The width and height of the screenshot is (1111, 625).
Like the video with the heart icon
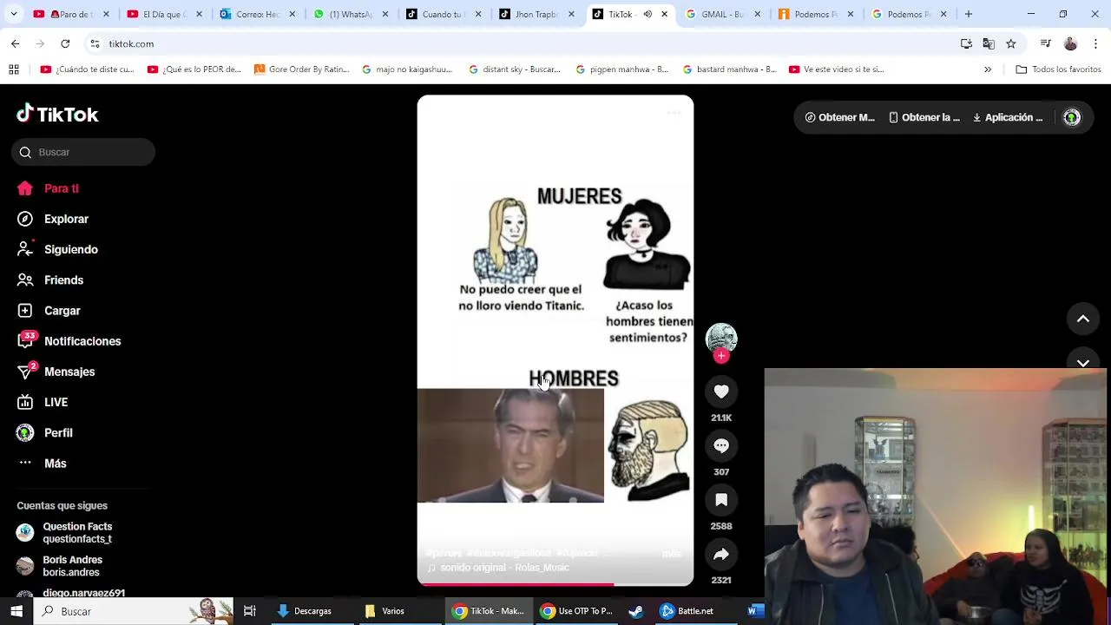pos(721,391)
